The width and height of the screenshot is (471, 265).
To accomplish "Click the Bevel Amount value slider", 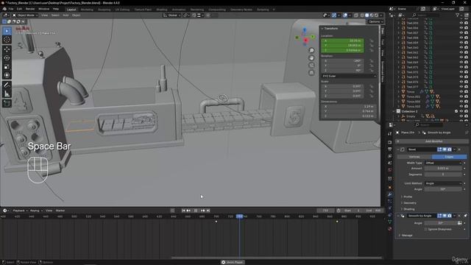I will tap(443, 169).
